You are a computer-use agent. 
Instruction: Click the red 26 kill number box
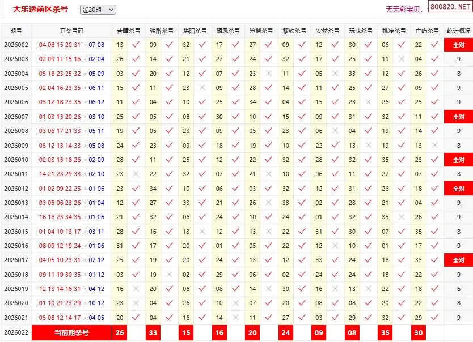coord(120,333)
